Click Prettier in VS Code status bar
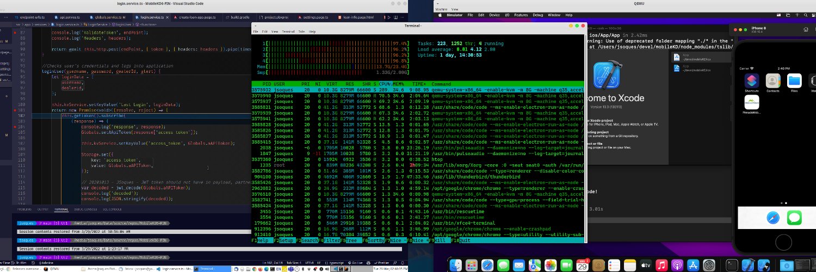Image resolution: width=816 pixels, height=272 pixels. click(x=381, y=263)
